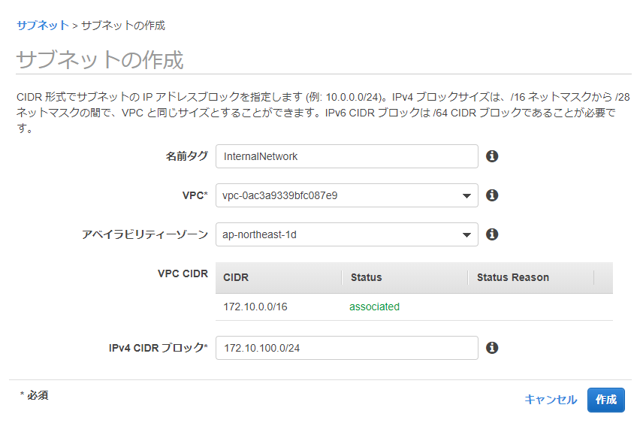
Task: Select the green associated status text
Action: coord(374,307)
